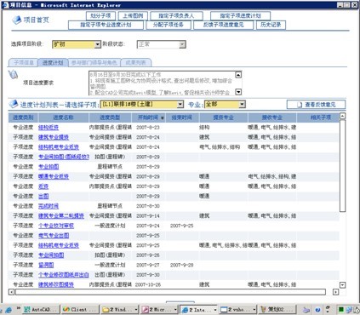Click the horizontal scrollbar right arrow

[x=335, y=292]
